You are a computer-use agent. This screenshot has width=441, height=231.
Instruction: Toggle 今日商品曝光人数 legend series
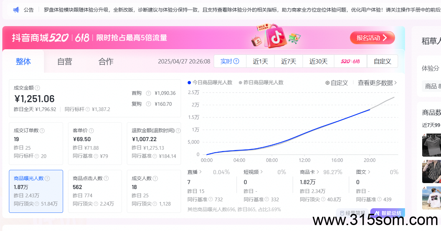210,83
